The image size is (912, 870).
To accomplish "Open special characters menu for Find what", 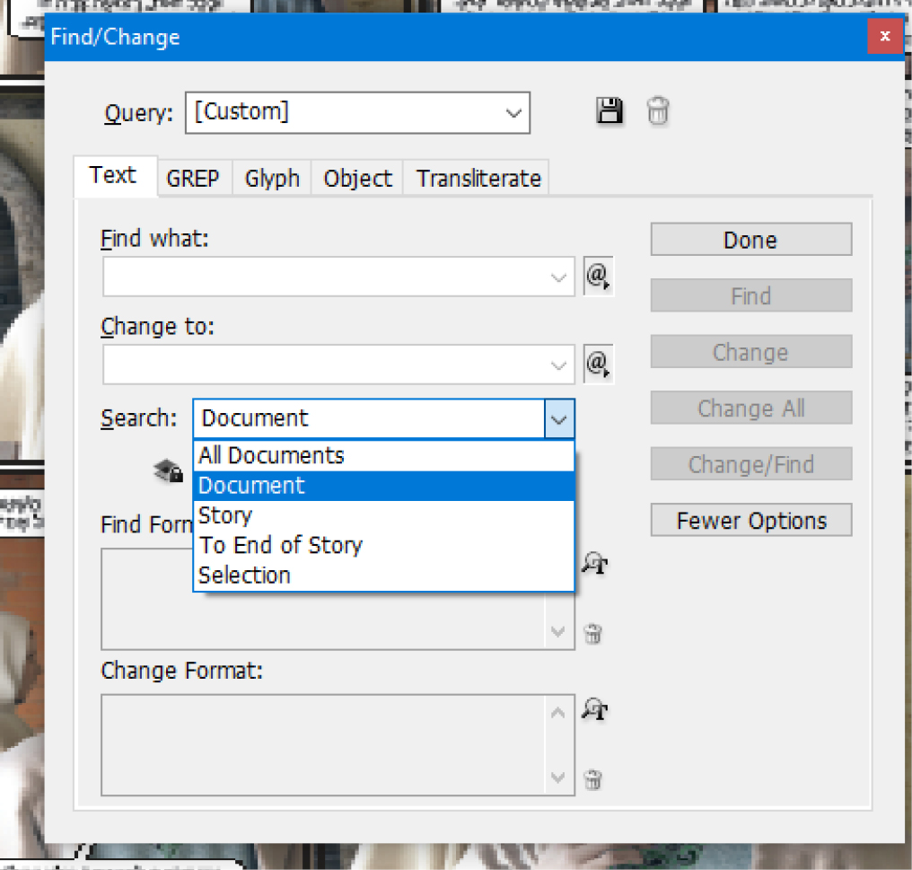I will (x=598, y=277).
